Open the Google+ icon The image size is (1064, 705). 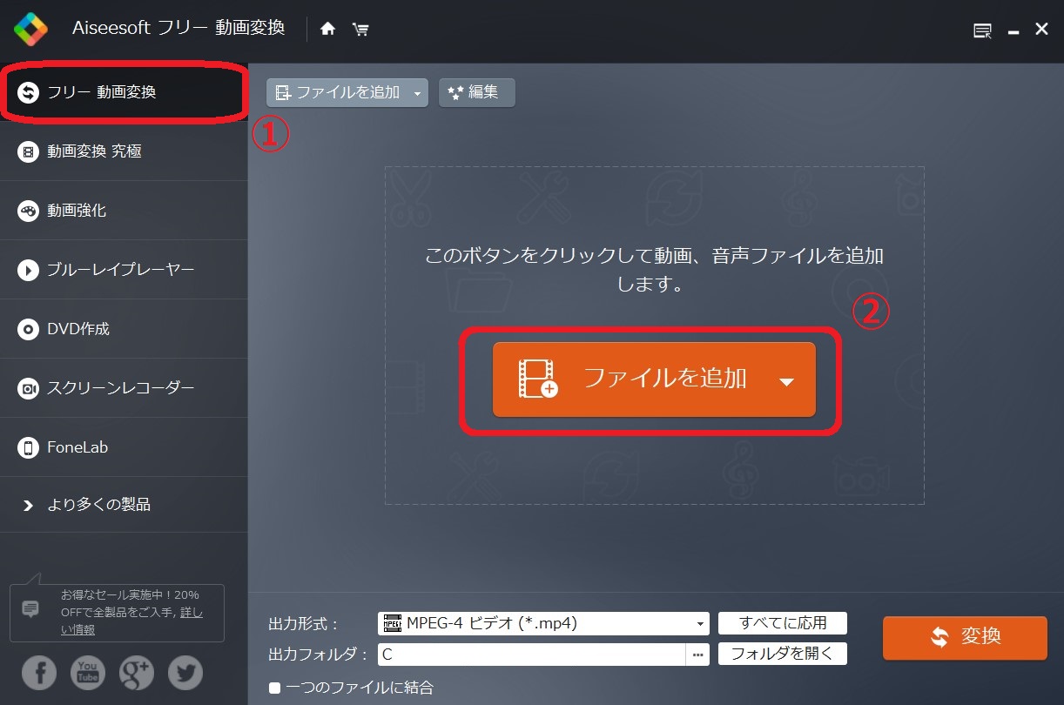click(x=136, y=672)
